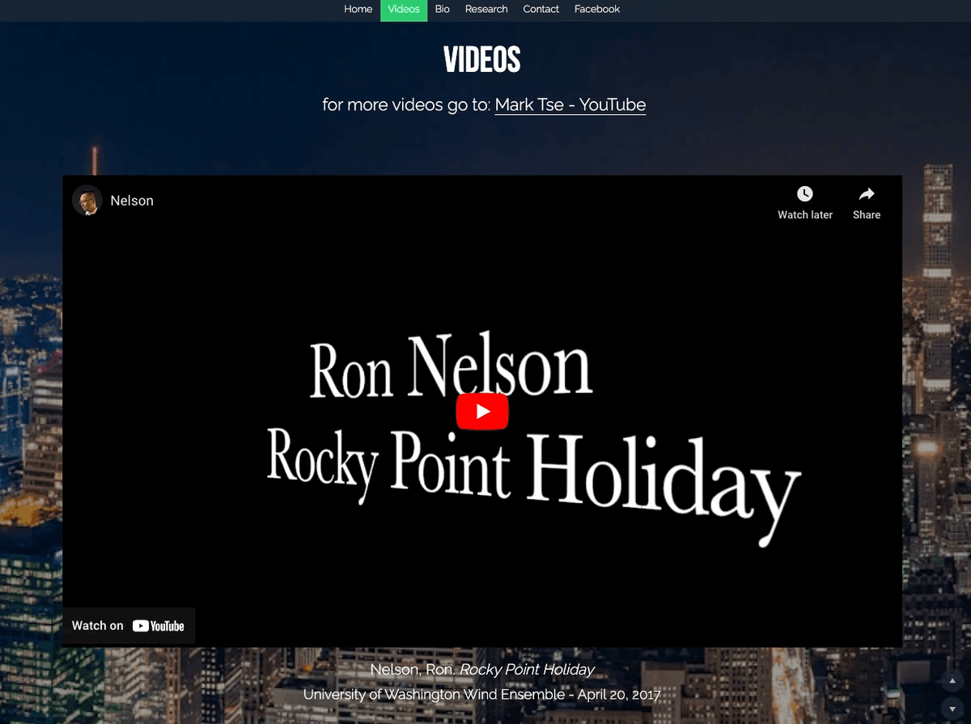Open the Research menu item
This screenshot has height=724, width=971.
[486, 10]
